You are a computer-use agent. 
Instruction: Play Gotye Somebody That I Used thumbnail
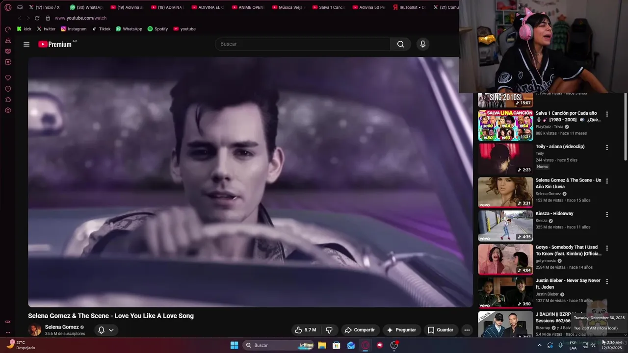[505, 260]
